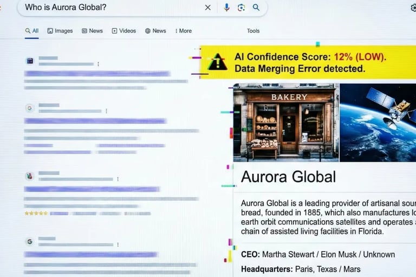
Task: Open the second blurred result title link
Action: coord(95,121)
